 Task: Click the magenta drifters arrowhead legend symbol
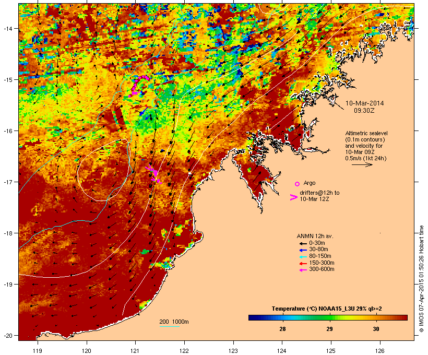point(293,197)
